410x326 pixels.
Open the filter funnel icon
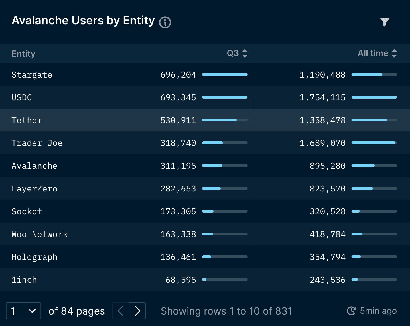pyautogui.click(x=385, y=22)
